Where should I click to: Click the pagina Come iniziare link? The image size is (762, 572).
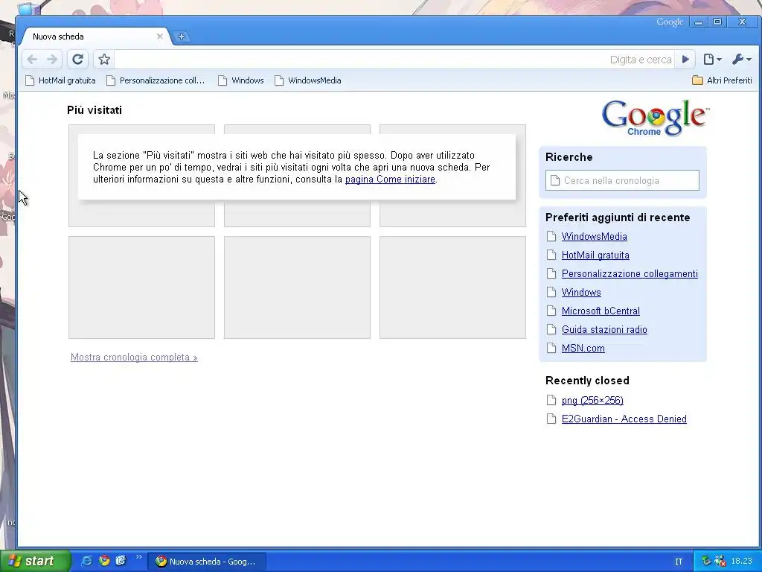click(x=390, y=179)
